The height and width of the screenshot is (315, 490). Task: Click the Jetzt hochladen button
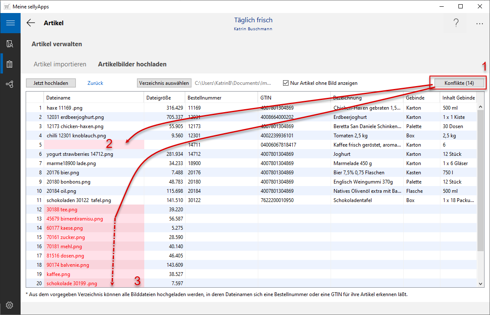point(50,83)
